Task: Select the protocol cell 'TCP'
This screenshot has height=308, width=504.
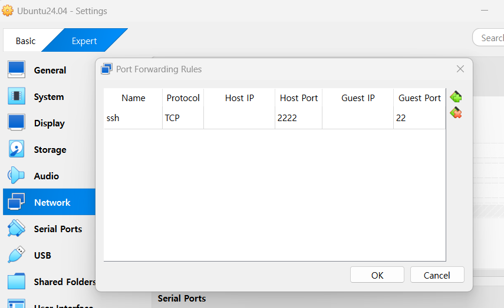Action: coord(183,118)
